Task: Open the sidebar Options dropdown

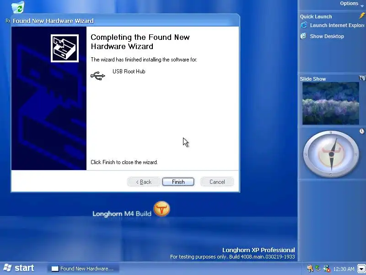Action: pyautogui.click(x=351, y=4)
